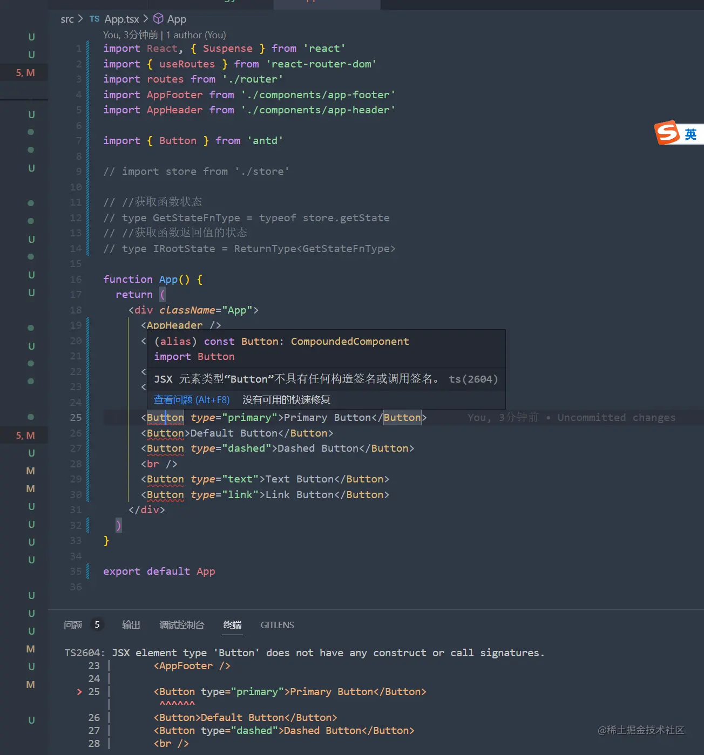Expand breadcrumb chevron after src
Viewport: 704px width, 755px height.
tap(80, 19)
